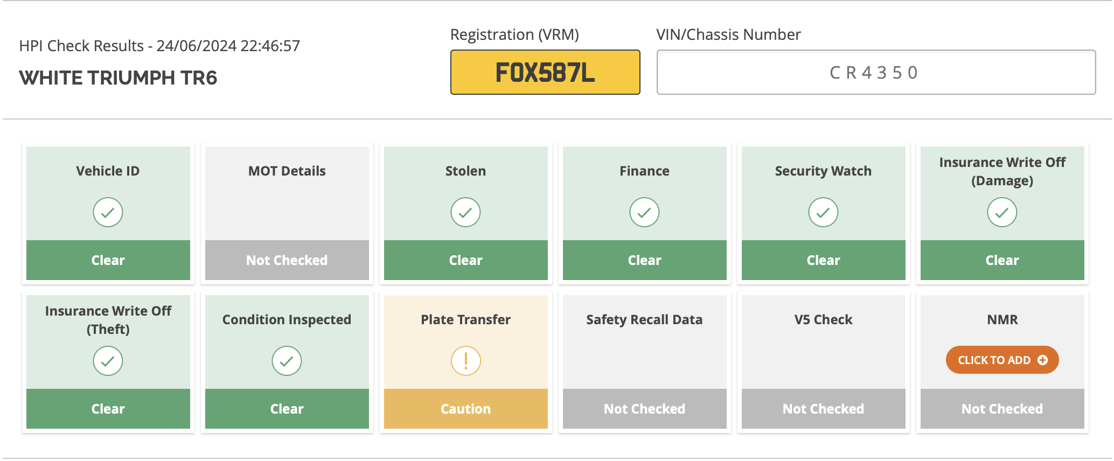Click the Vehicle ID Clear status bar

[x=108, y=260]
